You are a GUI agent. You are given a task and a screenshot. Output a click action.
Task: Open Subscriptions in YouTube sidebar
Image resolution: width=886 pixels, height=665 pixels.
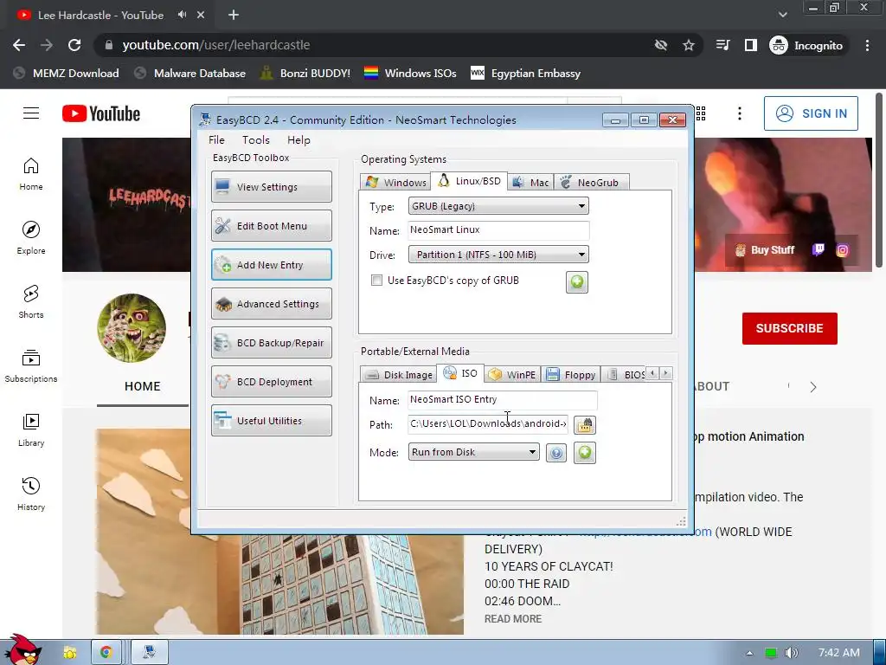31,366
